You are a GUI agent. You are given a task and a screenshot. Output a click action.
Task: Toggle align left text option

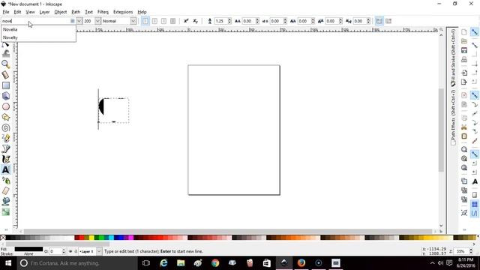pos(145,21)
